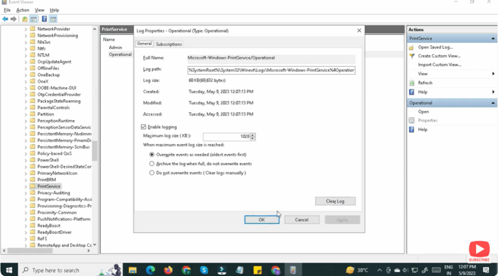The width and height of the screenshot is (499, 276).
Task: Click the Clear Log button
Action: 335,201
